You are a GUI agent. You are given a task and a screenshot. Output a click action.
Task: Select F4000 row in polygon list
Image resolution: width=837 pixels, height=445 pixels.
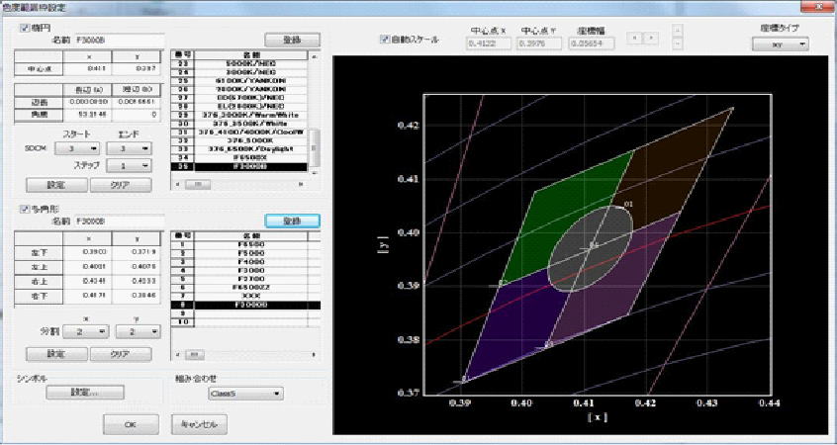click(245, 262)
